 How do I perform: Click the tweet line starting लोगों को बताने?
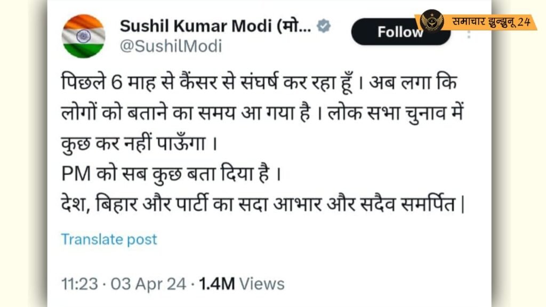[x=262, y=114]
